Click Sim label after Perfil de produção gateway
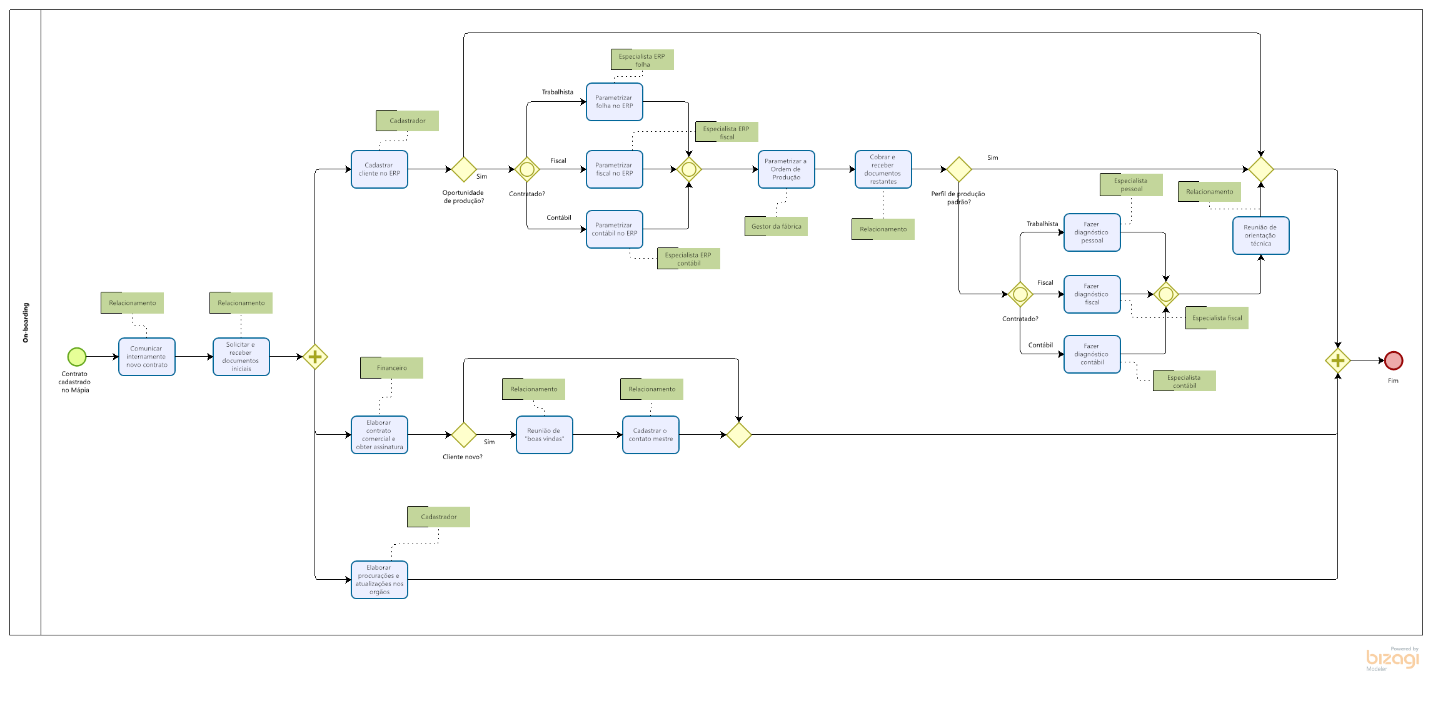Image resolution: width=1433 pixels, height=716 pixels. (x=993, y=157)
